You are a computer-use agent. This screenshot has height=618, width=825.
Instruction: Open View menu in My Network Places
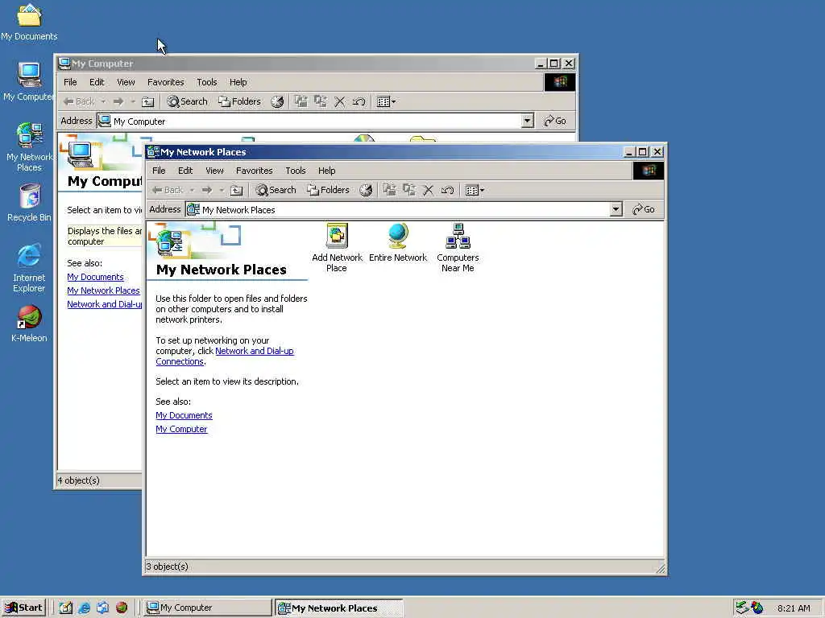point(214,171)
